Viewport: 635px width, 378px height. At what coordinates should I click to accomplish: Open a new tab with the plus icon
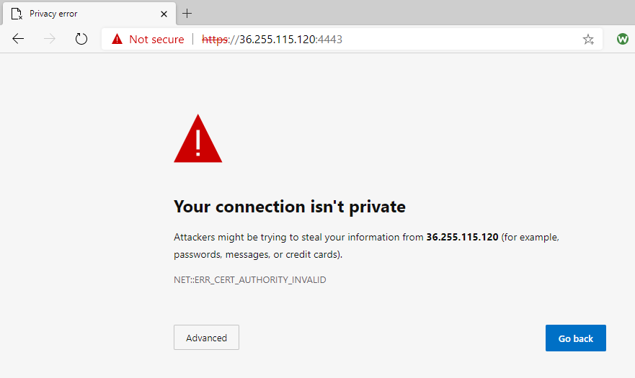[187, 14]
